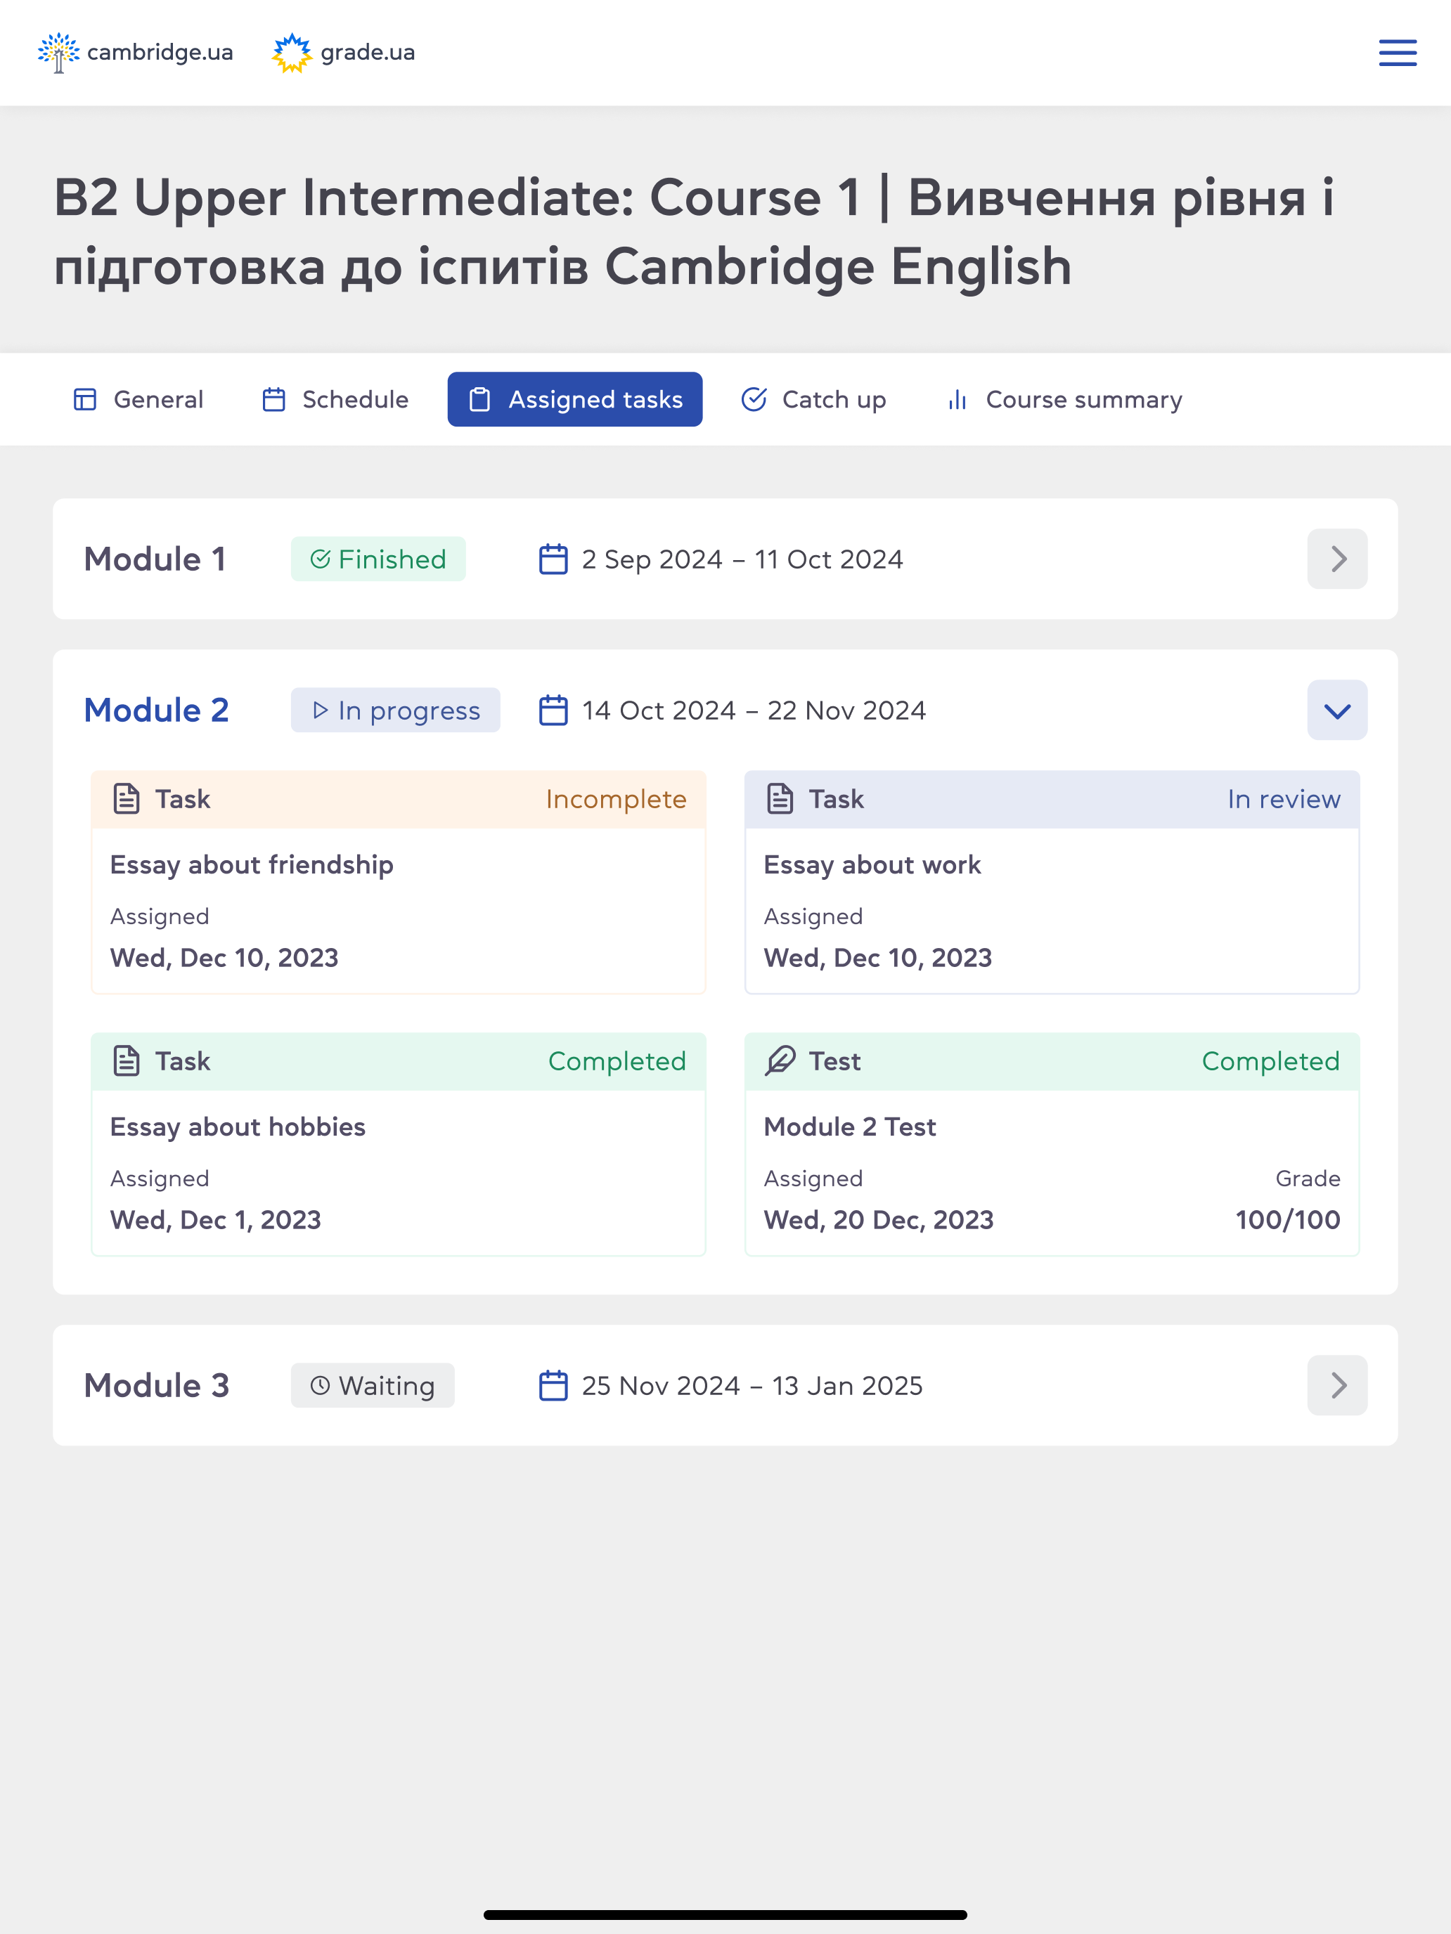The image size is (1451, 1934).
Task: Open the Essay about hobbies task
Action: [399, 1145]
